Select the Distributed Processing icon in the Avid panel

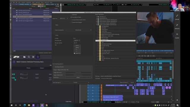tap(38, 57)
